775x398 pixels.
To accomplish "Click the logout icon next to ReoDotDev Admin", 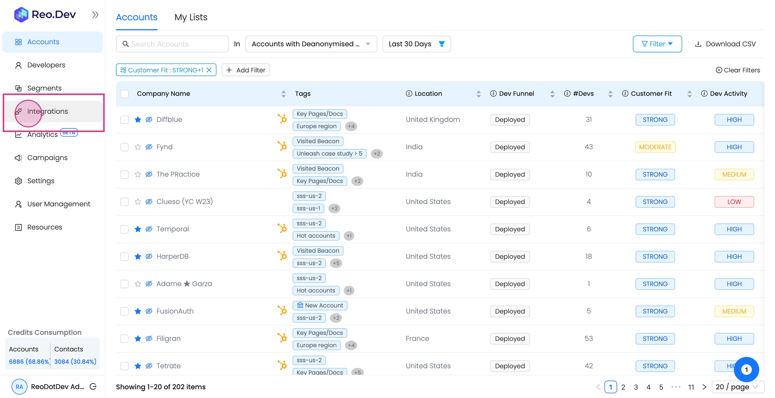I will 93,387.
